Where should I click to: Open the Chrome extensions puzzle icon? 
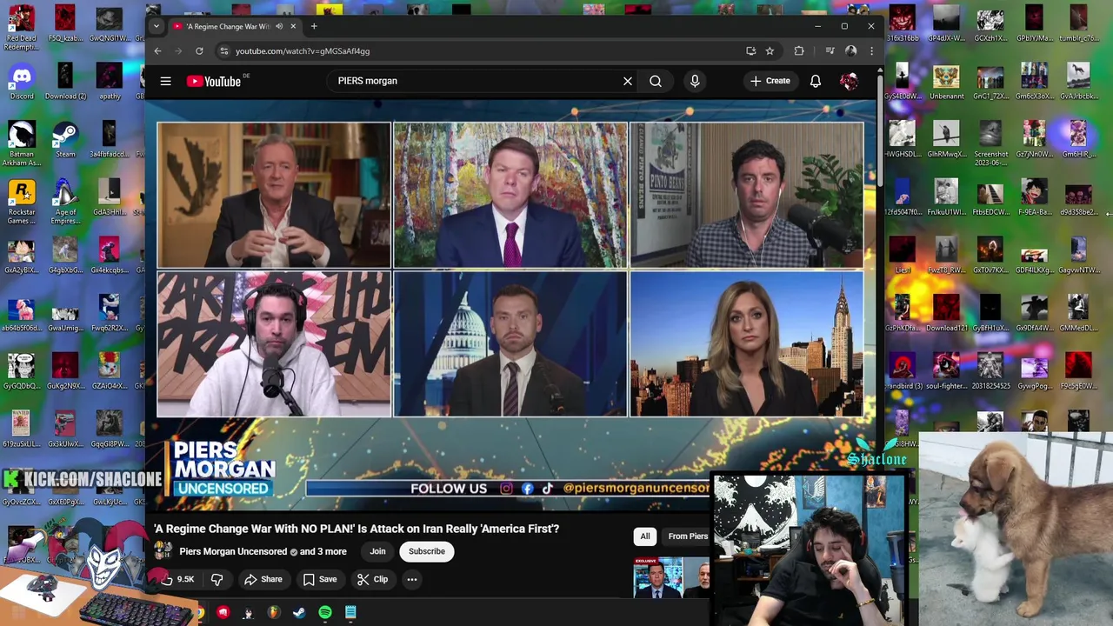[x=799, y=51]
